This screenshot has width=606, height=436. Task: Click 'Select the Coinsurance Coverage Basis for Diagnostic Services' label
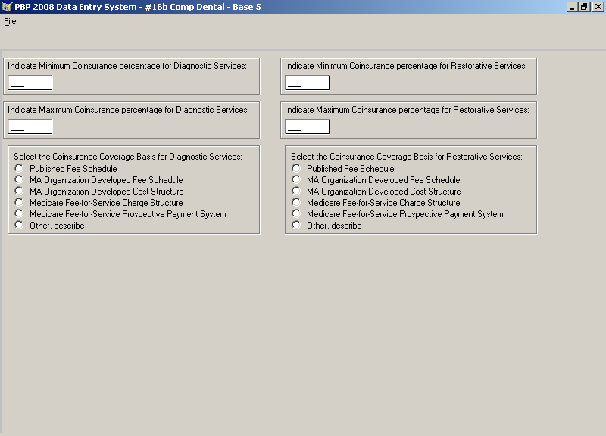click(x=128, y=157)
